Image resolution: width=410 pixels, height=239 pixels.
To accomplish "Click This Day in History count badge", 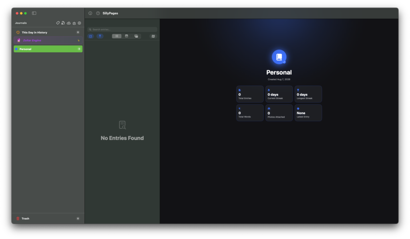I will tap(78, 32).
